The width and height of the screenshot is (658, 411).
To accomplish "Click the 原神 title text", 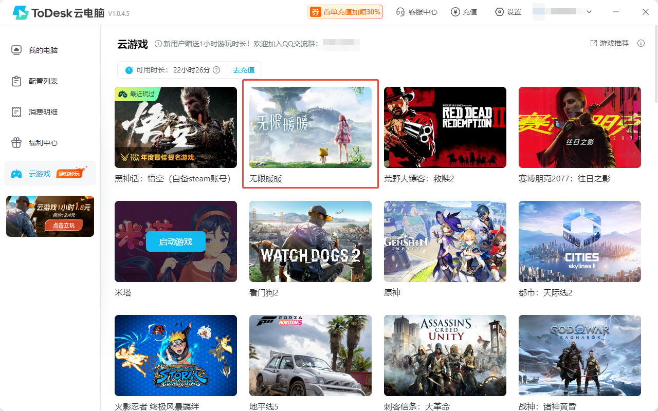I will tap(392, 293).
